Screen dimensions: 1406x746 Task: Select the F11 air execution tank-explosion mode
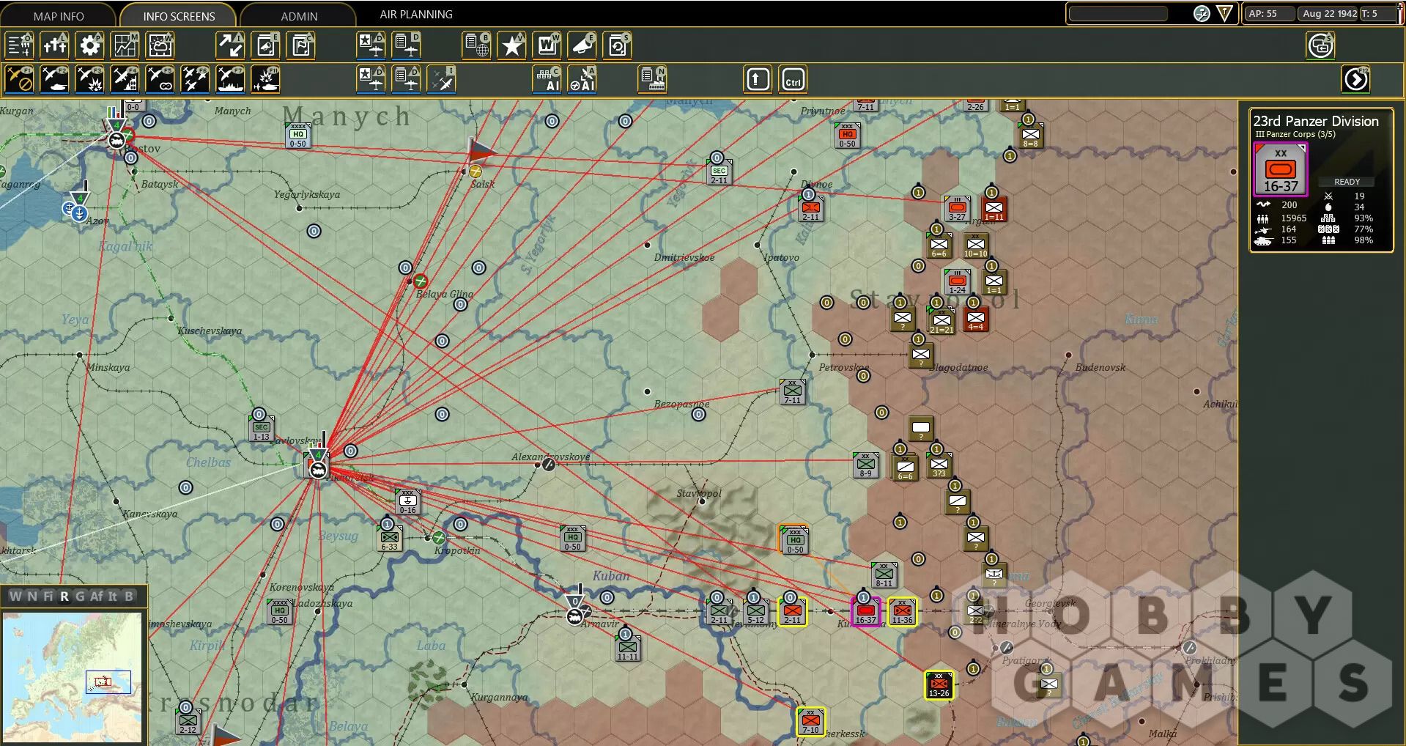point(265,79)
